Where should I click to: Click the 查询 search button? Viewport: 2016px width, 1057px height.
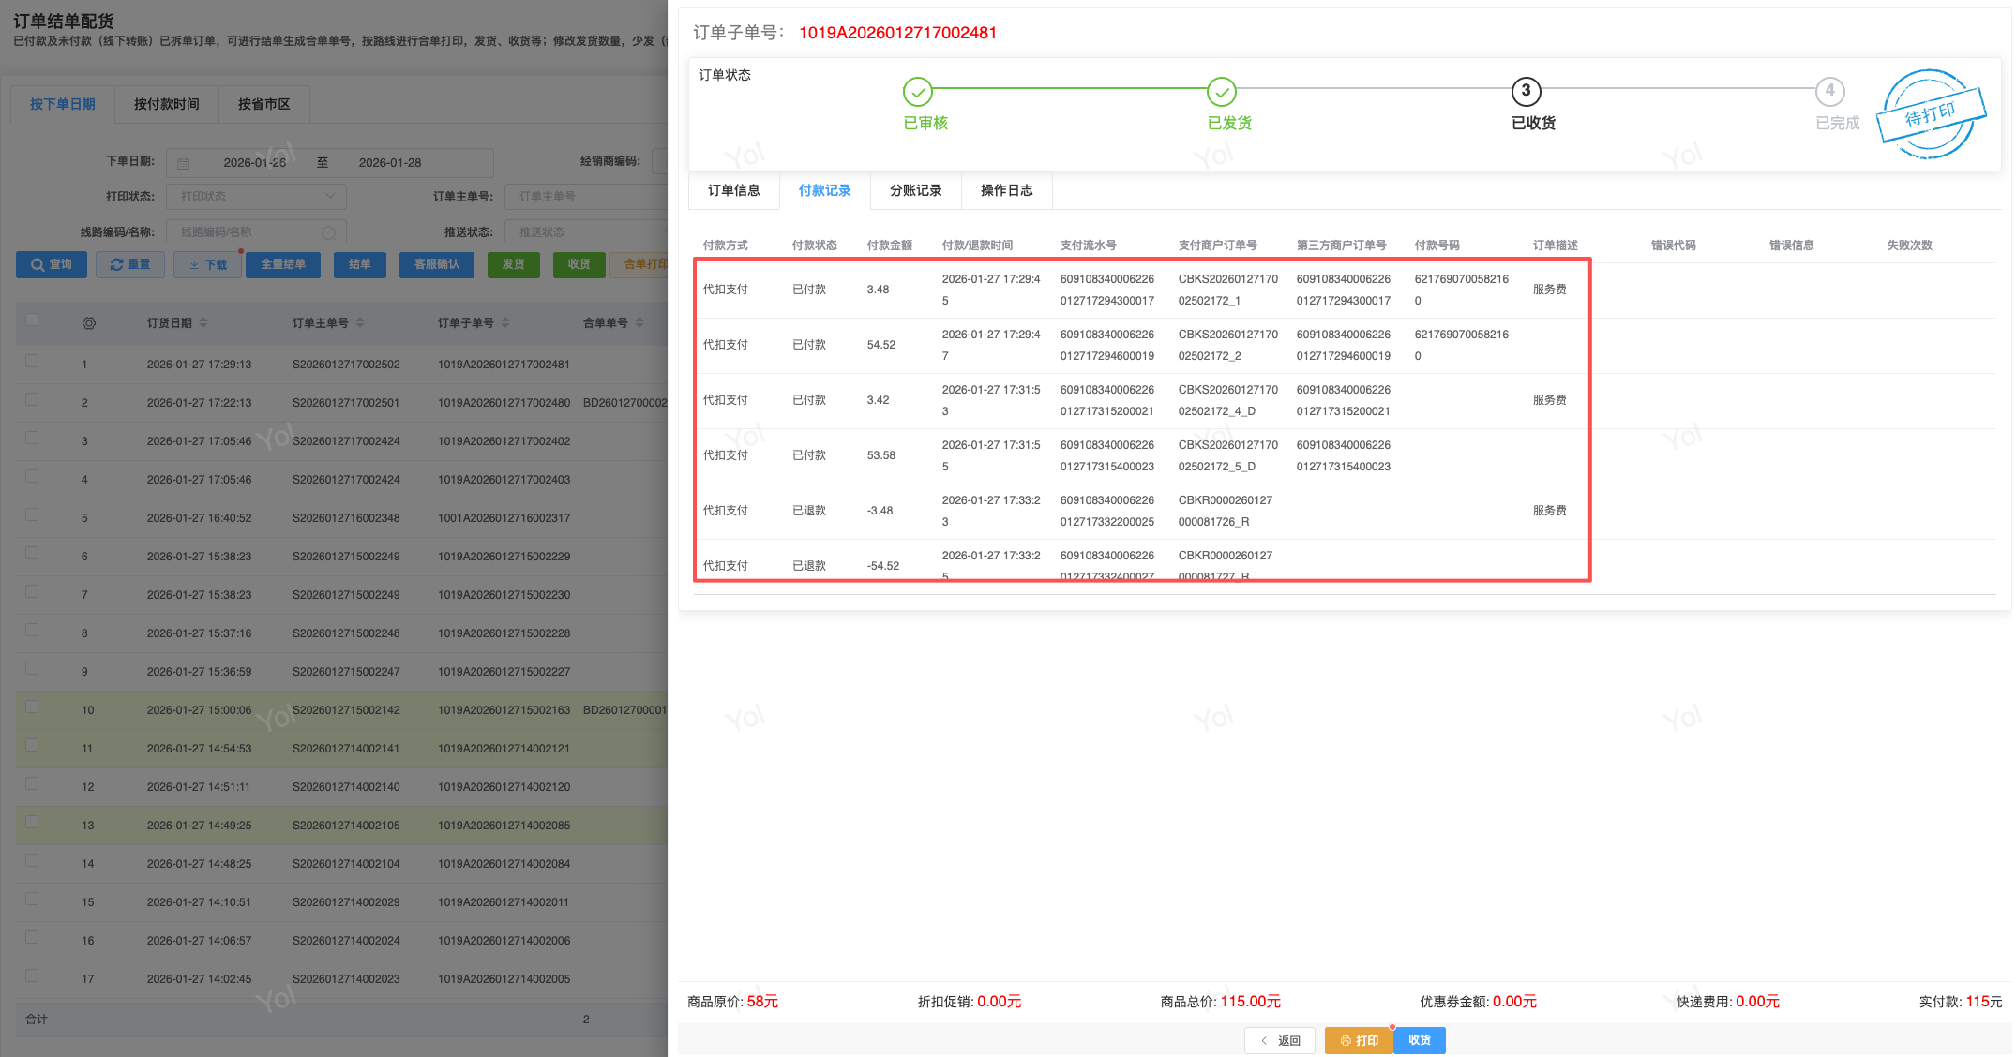52,265
